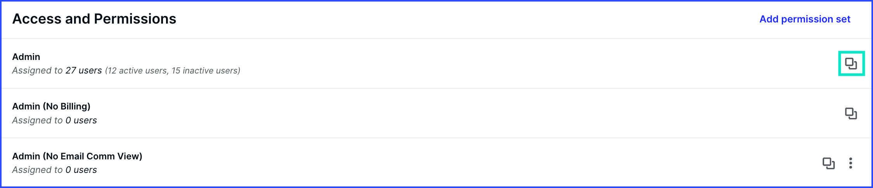Open the Admin permission set name

click(x=26, y=57)
